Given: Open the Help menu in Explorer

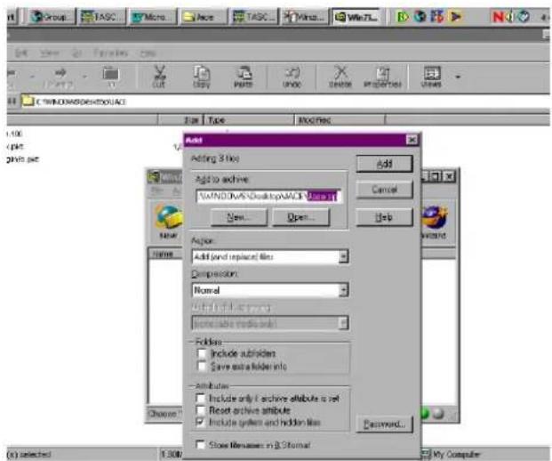Looking at the screenshot, I should (148, 53).
